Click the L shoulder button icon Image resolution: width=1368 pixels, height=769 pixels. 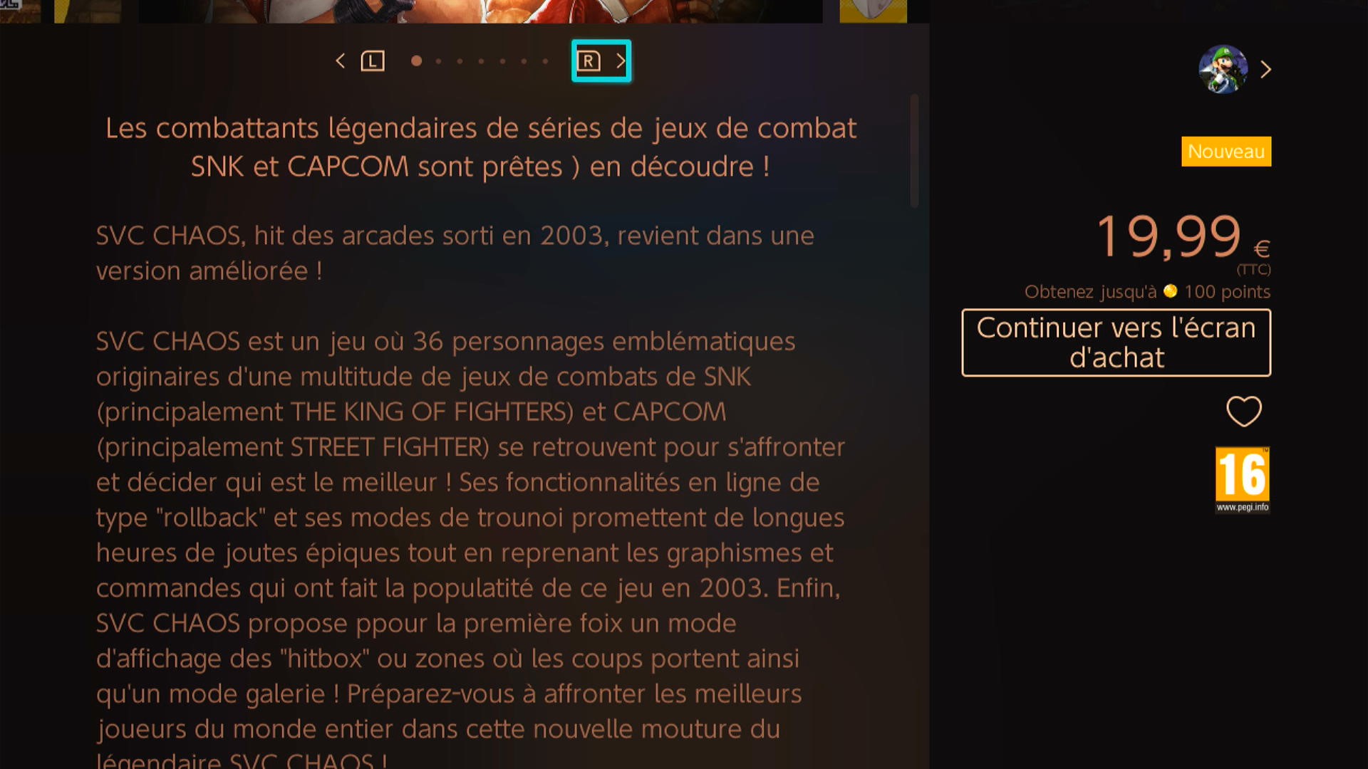coord(373,61)
